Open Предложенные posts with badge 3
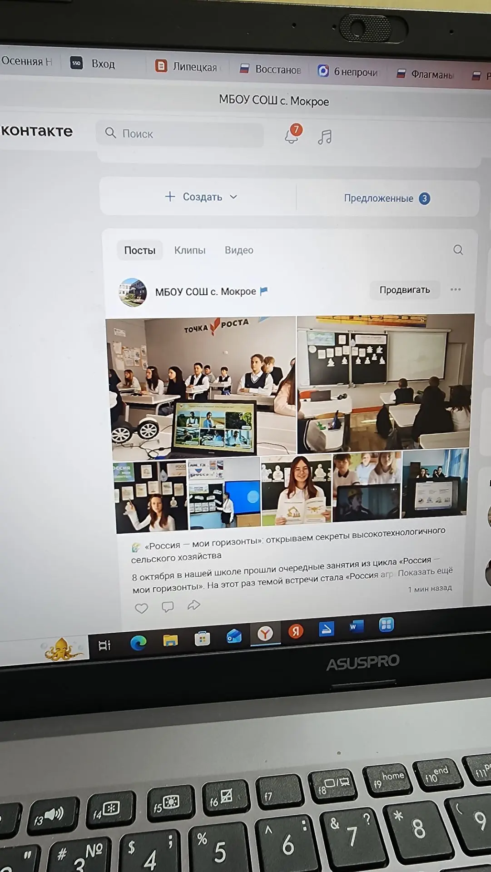This screenshot has height=872, width=491. click(387, 198)
